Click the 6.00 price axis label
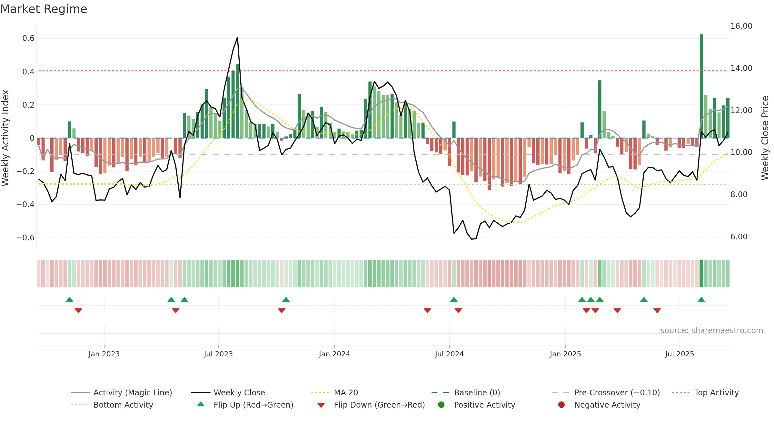The image size is (774, 435). [739, 237]
